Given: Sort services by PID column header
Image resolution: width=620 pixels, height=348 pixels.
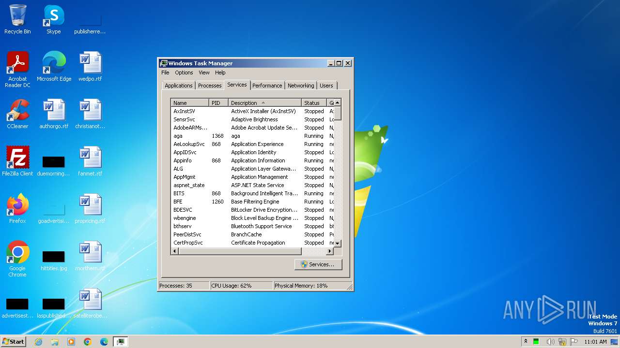Looking at the screenshot, I should click(218, 103).
